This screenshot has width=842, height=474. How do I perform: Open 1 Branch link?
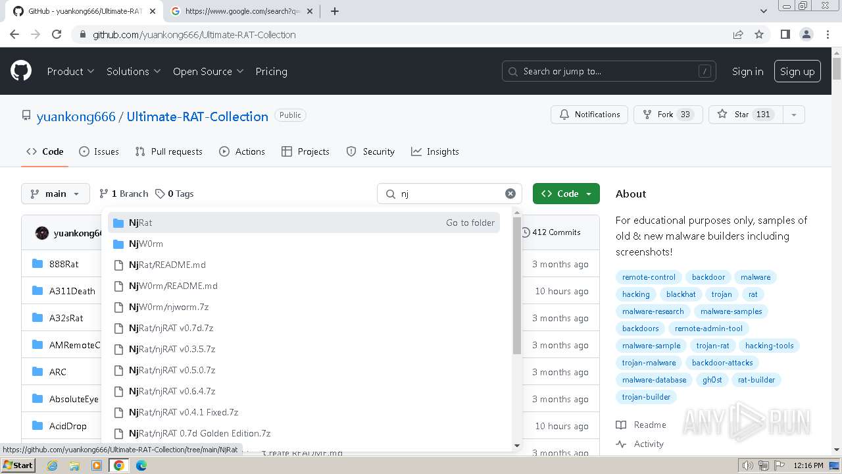pos(124,194)
